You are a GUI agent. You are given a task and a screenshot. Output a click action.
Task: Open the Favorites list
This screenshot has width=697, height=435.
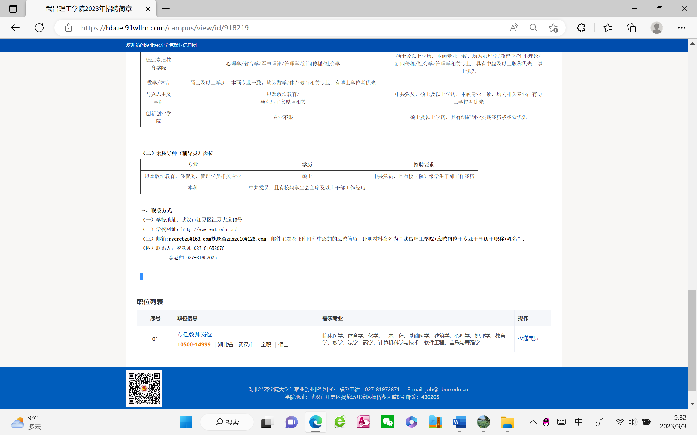click(x=608, y=28)
